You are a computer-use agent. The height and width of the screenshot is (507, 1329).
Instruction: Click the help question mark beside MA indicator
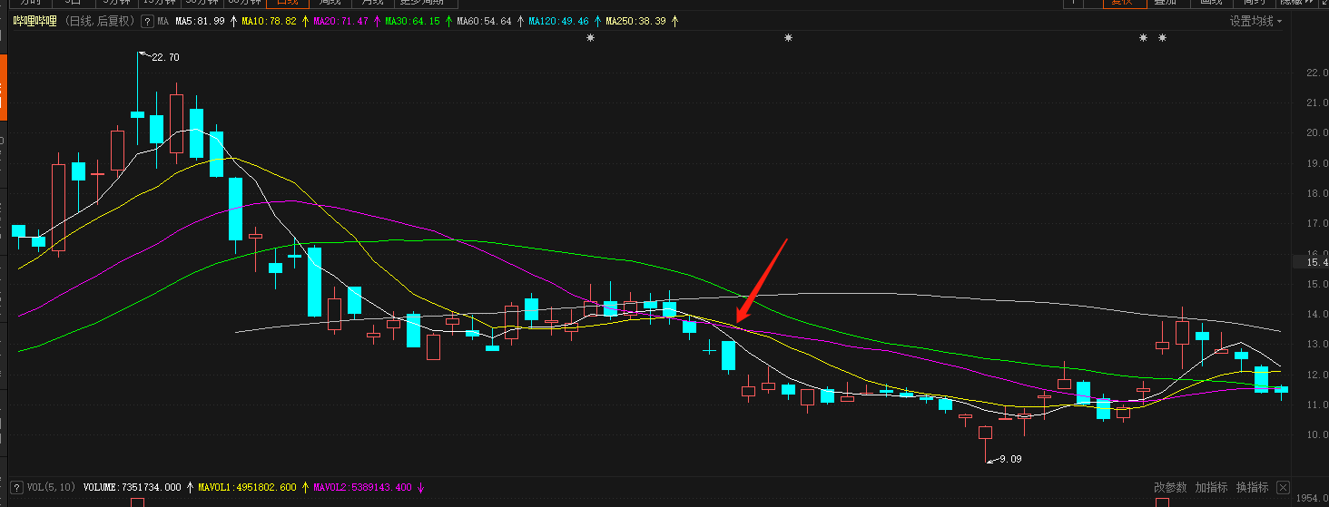click(147, 21)
